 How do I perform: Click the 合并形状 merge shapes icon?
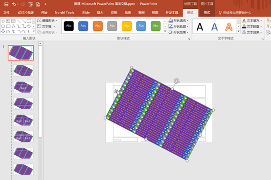[39, 32]
